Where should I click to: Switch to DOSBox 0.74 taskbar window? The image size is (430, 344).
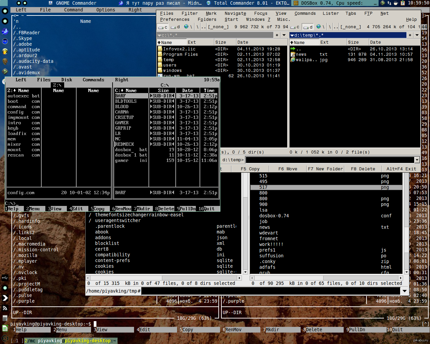[x=336, y=3]
